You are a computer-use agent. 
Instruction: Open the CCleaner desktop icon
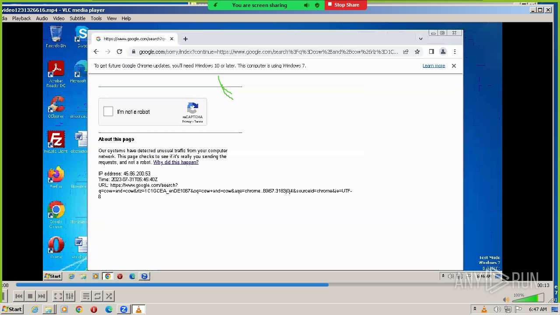[x=56, y=107]
